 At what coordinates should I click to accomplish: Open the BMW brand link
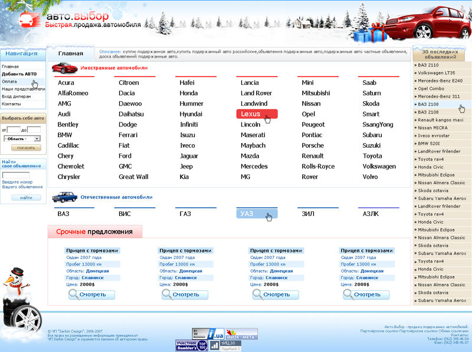point(65,135)
